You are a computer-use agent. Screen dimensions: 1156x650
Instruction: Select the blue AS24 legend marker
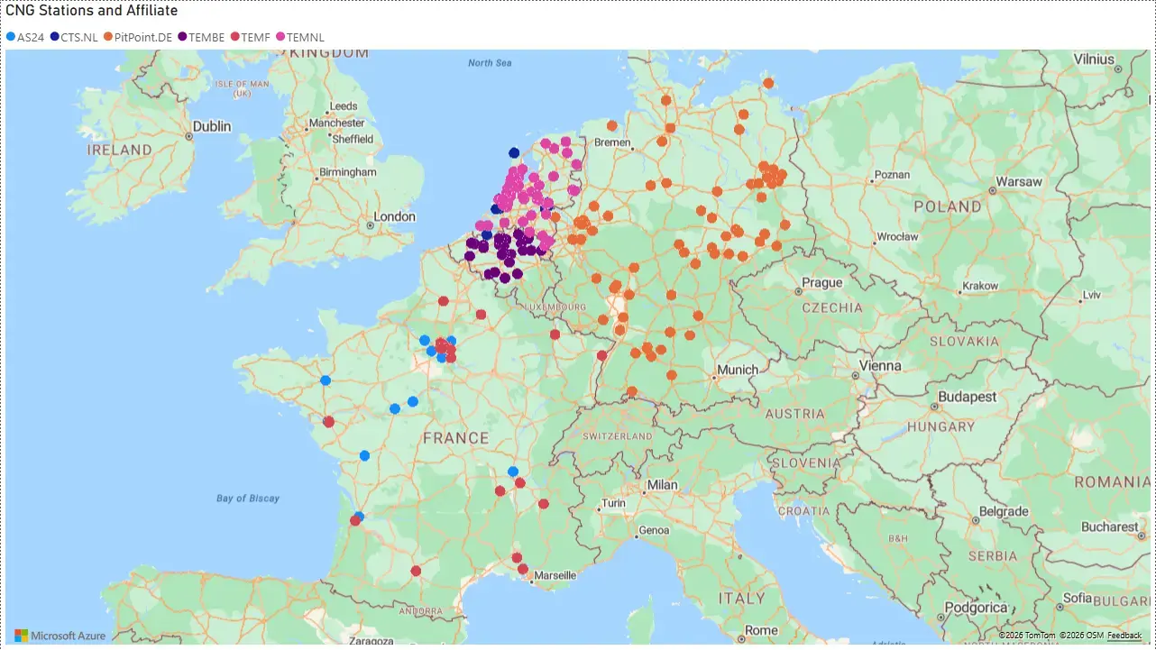tap(11, 37)
